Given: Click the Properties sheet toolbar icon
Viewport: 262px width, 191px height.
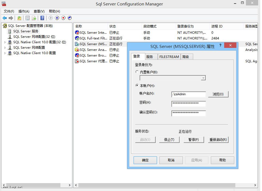Looking at the screenshot, I should (27, 18).
